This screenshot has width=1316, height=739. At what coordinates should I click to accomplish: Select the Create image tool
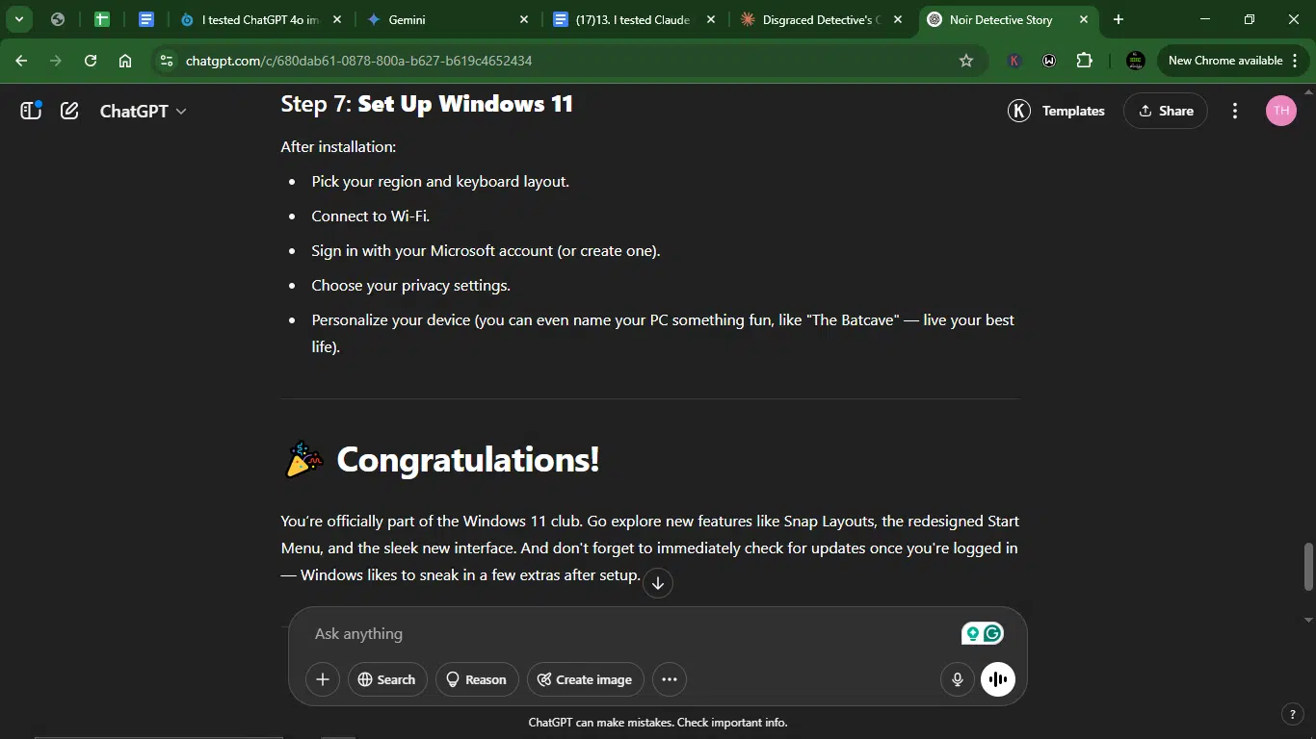click(x=586, y=679)
